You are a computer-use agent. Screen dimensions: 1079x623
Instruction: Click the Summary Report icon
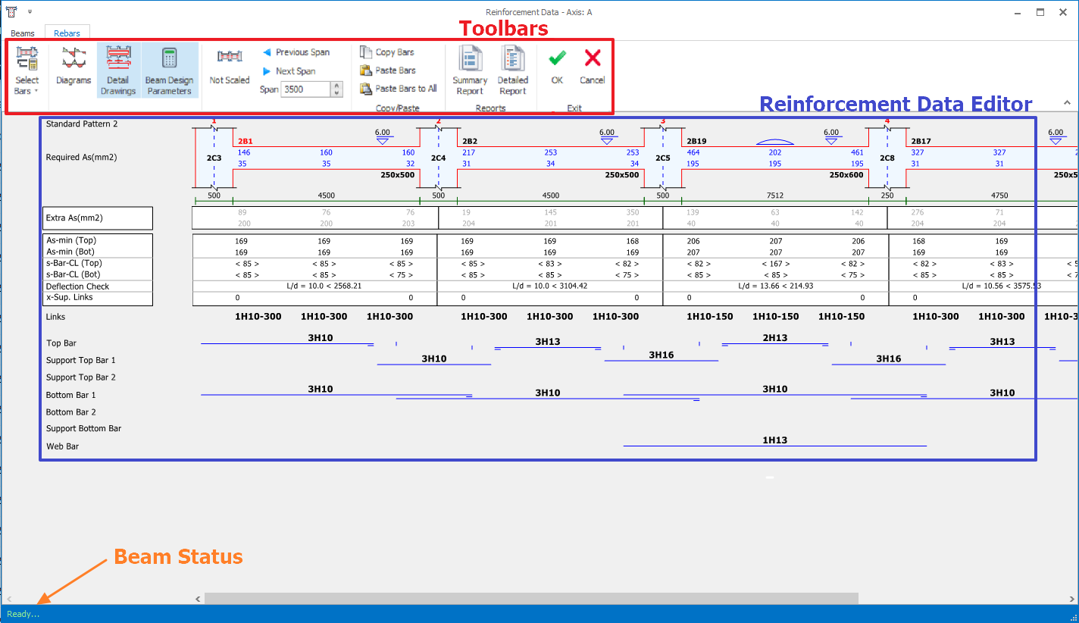[470, 68]
